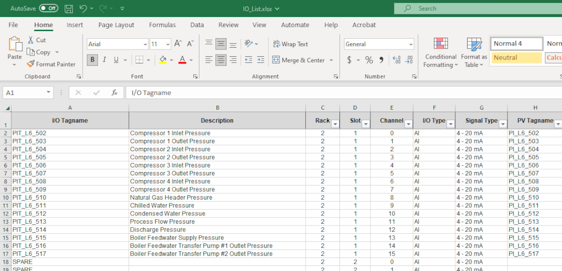The height and width of the screenshot is (271, 562).
Task: Click the Accounting dollar format icon
Action: click(349, 60)
